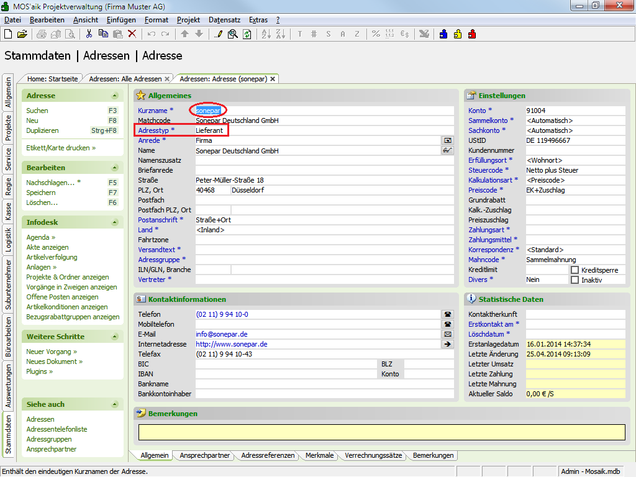Click the move down arrow toolbar icon

199,34
